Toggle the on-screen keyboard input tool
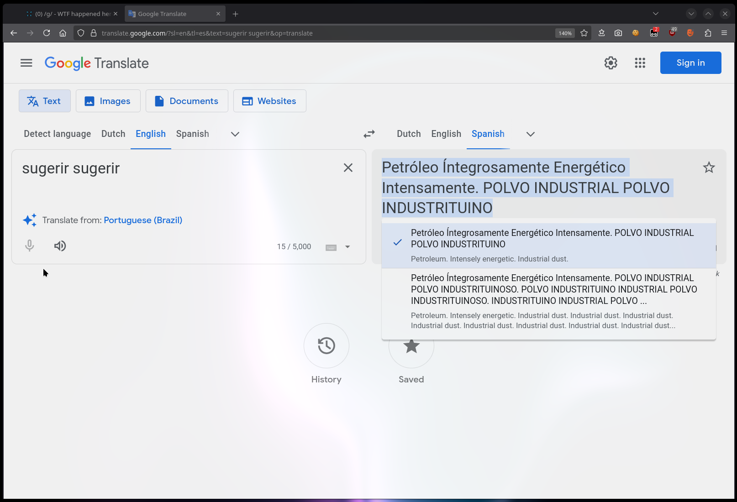 [331, 247]
